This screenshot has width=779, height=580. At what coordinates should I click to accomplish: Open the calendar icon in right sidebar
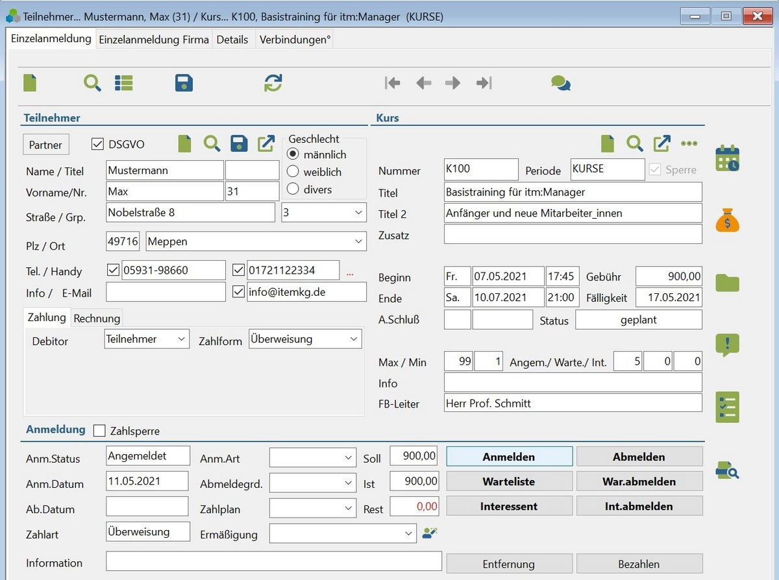tap(727, 159)
